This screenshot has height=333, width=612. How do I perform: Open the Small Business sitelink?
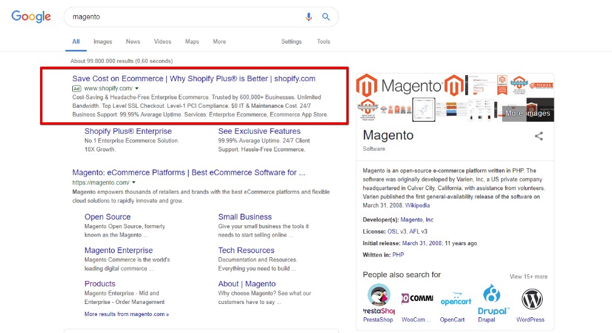click(244, 217)
